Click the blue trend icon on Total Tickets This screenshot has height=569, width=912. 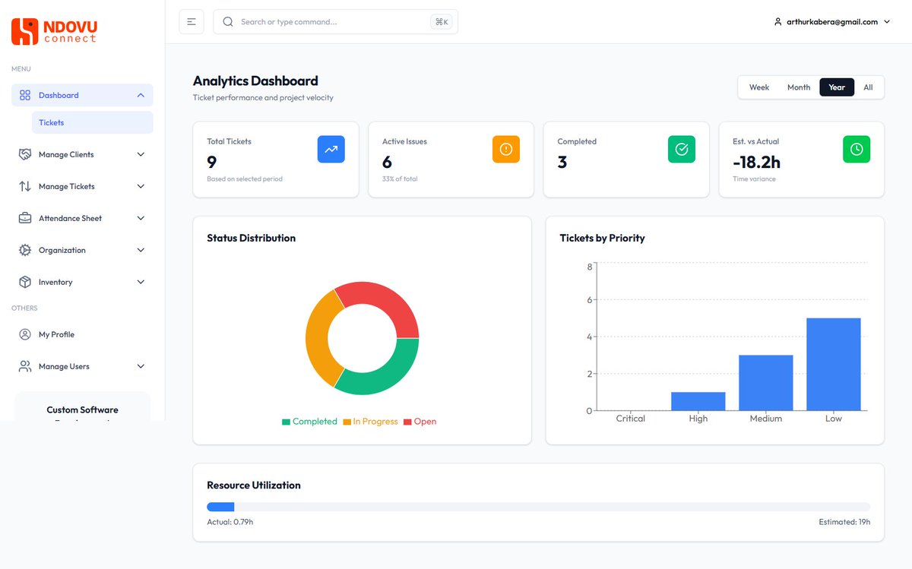point(331,149)
